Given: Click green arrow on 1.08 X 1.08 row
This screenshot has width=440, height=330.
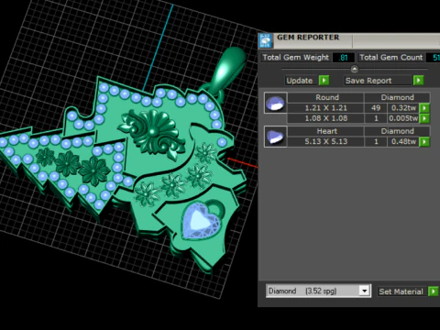Looking at the screenshot, I should [x=424, y=118].
